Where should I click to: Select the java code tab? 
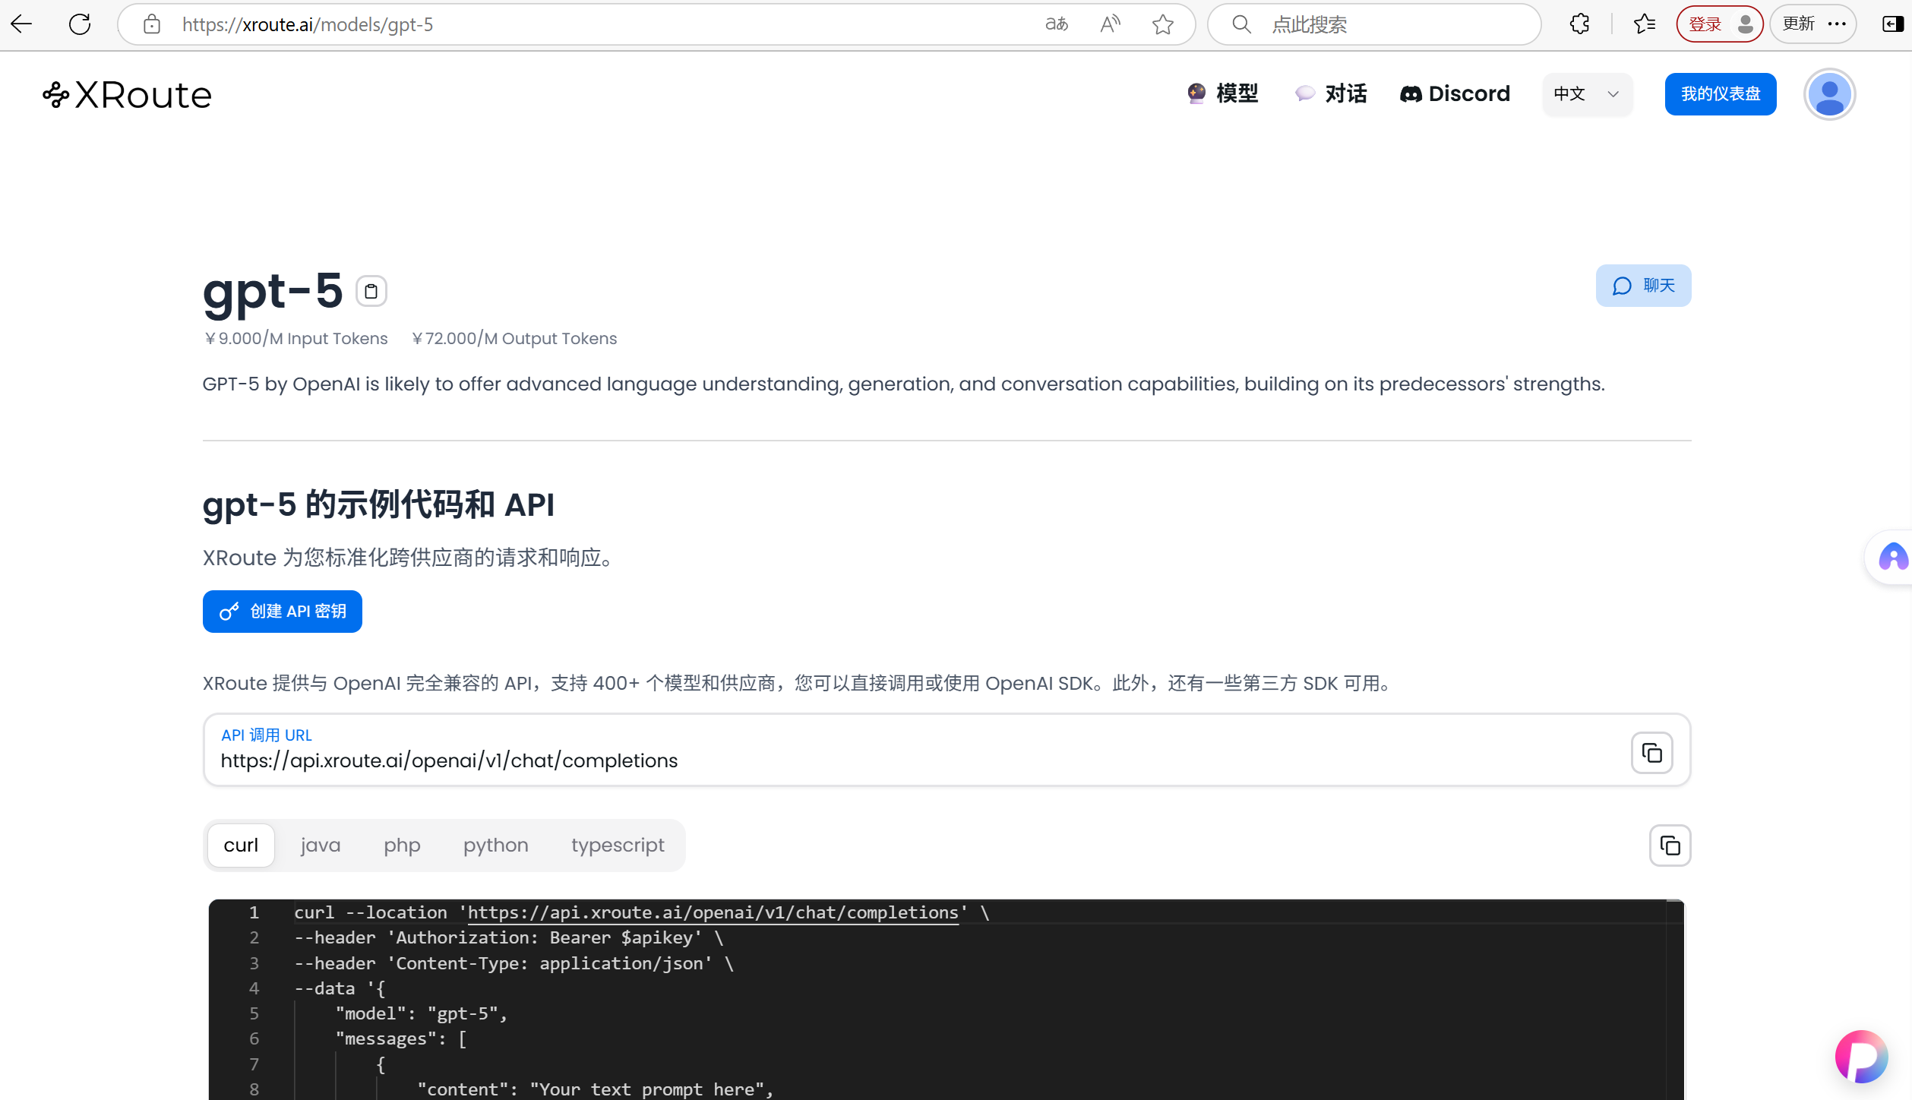tap(320, 845)
